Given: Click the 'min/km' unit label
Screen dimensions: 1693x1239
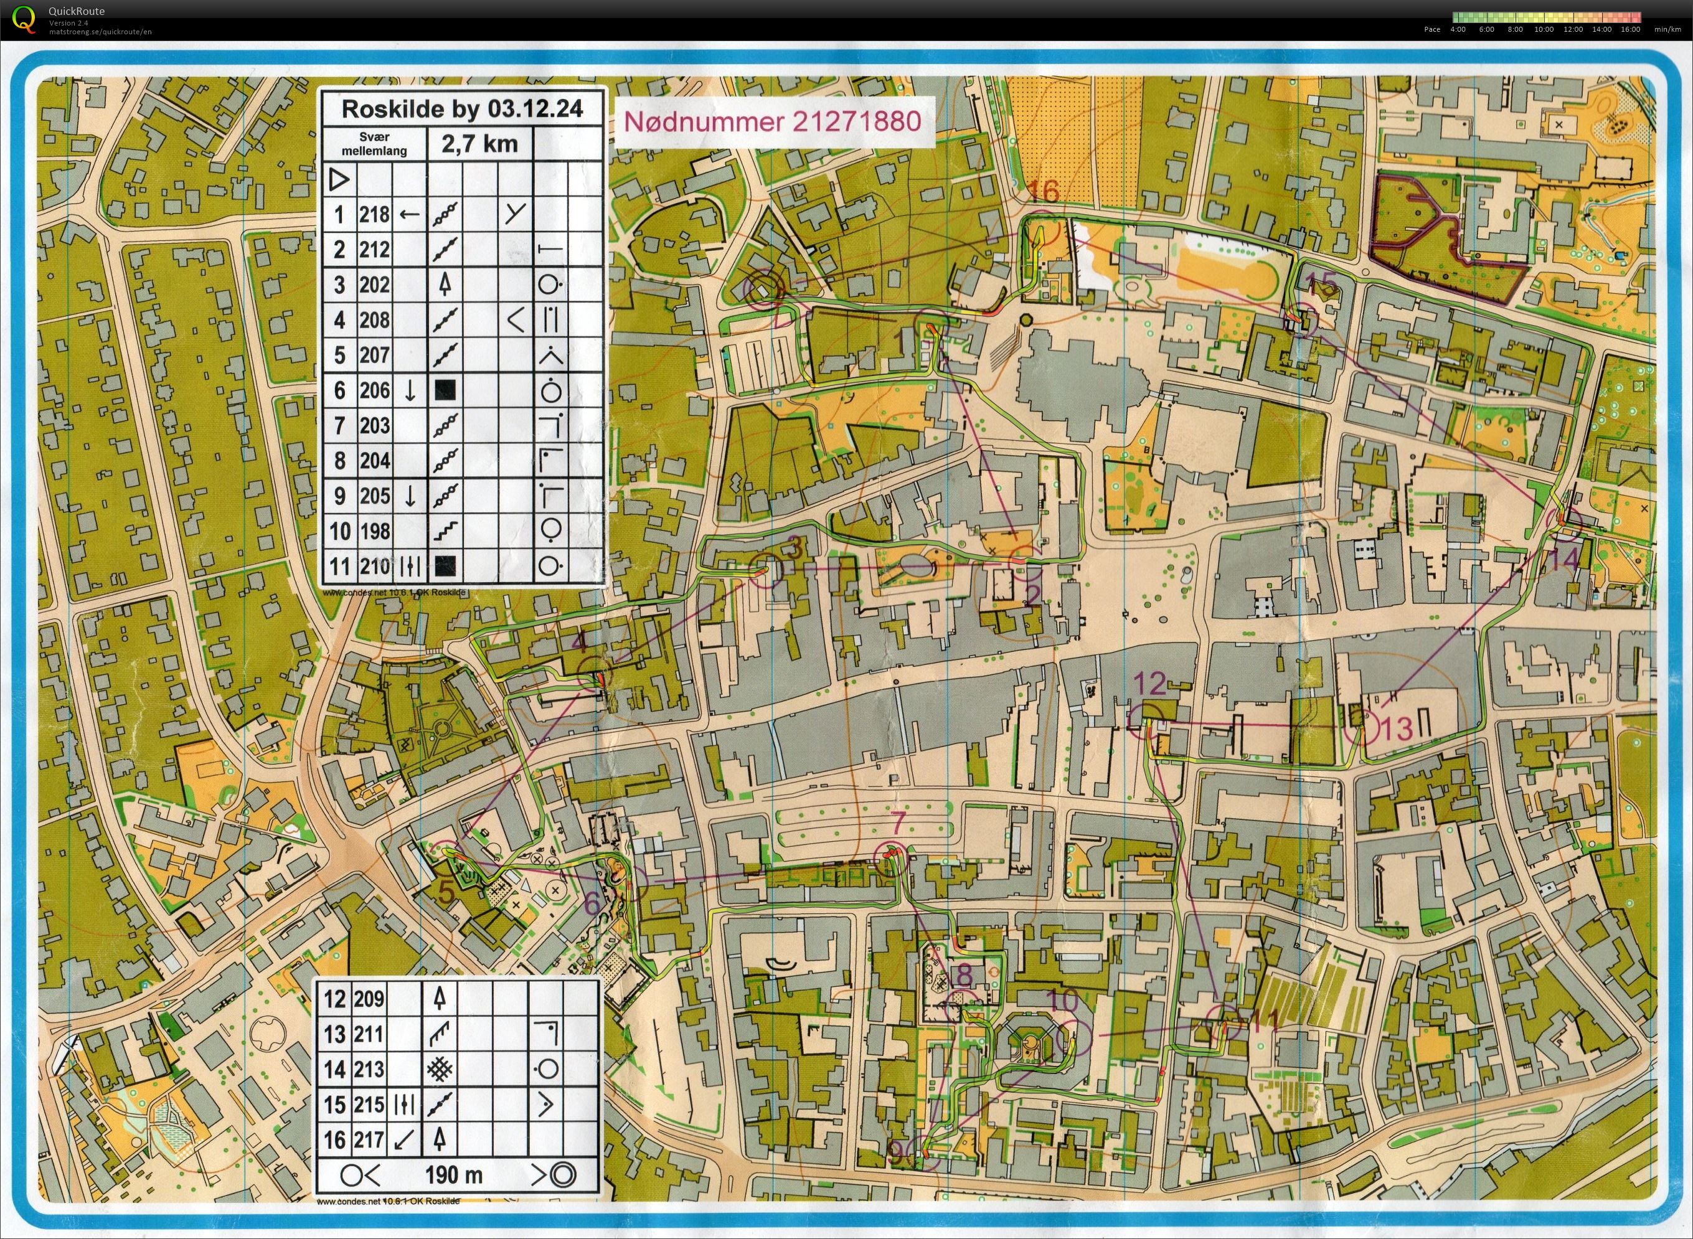Looking at the screenshot, I should click(1669, 29).
